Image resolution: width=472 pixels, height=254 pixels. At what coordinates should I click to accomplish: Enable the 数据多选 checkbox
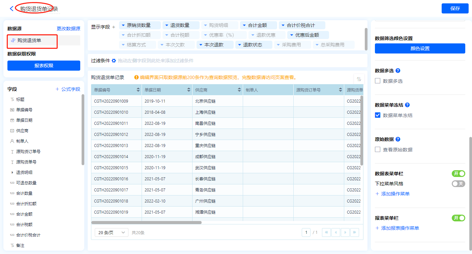tap(378, 81)
